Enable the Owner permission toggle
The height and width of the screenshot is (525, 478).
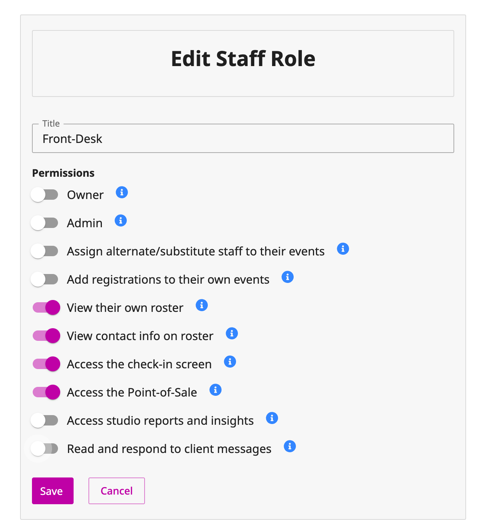(45, 195)
